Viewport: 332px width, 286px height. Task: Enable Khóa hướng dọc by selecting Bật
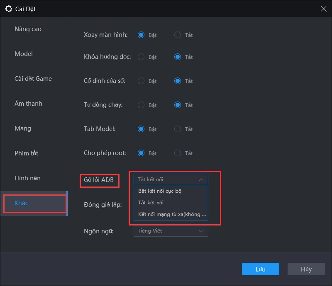[141, 57]
